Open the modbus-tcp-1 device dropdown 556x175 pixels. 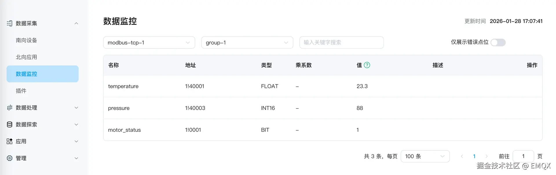[x=149, y=43]
